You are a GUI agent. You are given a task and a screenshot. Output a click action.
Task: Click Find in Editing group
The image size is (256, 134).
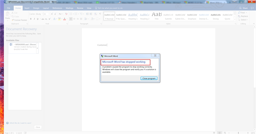(242, 13)
